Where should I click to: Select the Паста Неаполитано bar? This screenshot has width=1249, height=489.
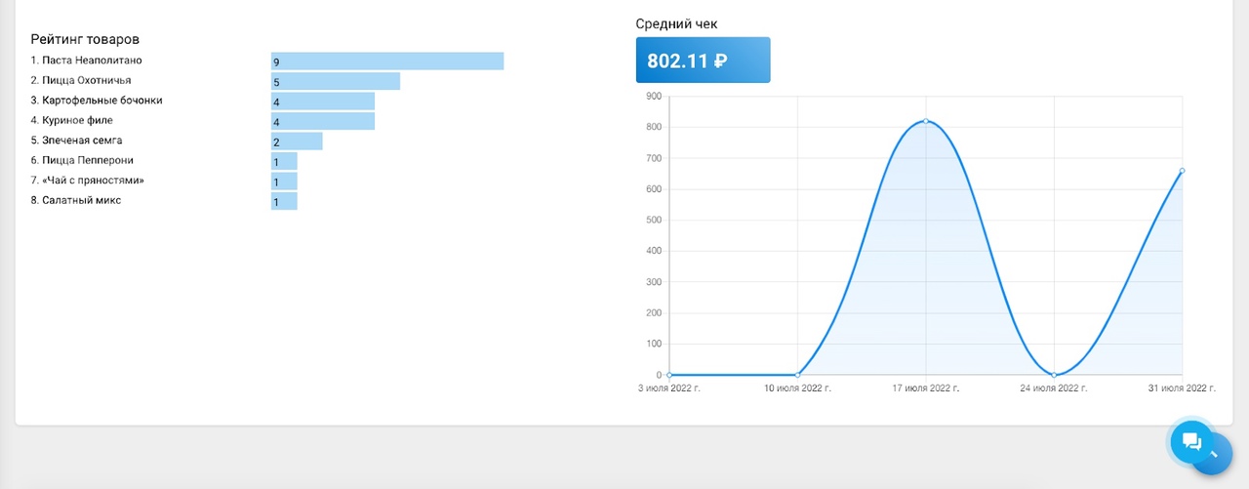click(387, 61)
